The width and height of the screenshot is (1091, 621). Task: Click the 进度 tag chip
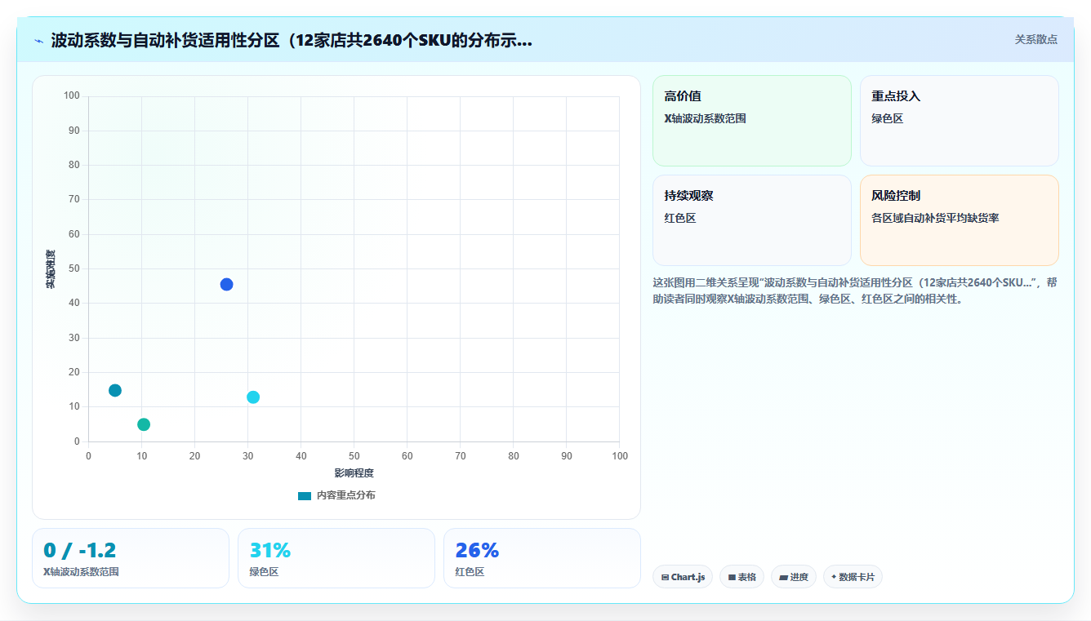tap(794, 577)
